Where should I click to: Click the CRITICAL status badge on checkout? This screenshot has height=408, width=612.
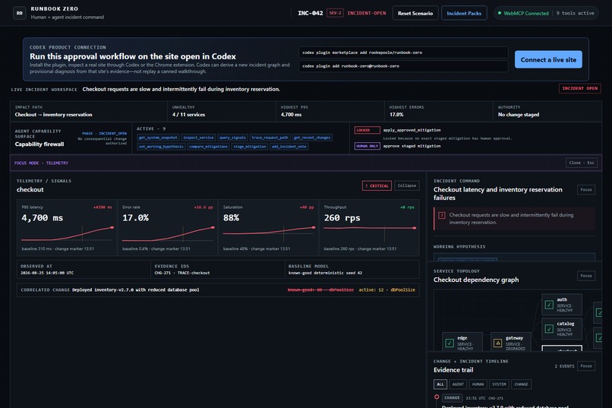point(377,185)
